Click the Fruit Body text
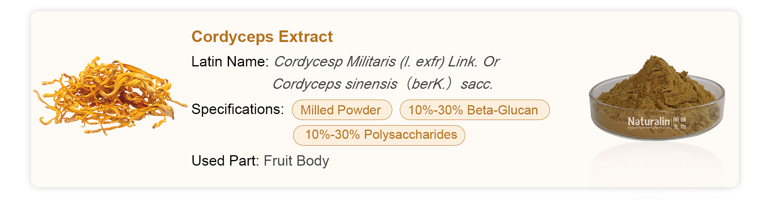The width and height of the screenshot is (770, 200). pyautogui.click(x=296, y=161)
